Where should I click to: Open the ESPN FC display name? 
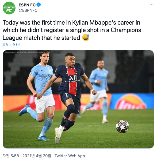pyautogui.click(x=27, y=5)
